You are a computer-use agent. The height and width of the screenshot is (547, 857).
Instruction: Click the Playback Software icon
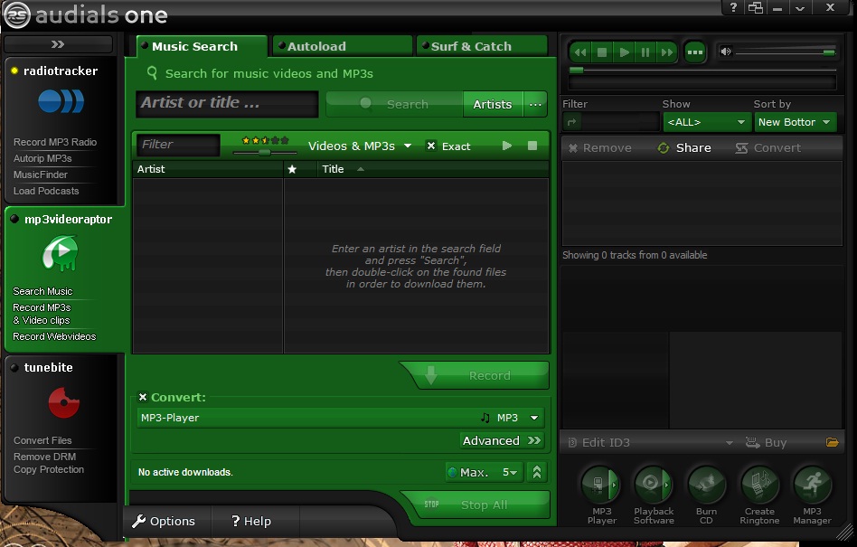653,484
